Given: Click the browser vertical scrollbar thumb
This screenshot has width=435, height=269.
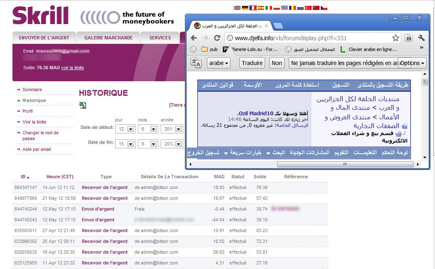Looking at the screenshot, I should tap(425, 82).
